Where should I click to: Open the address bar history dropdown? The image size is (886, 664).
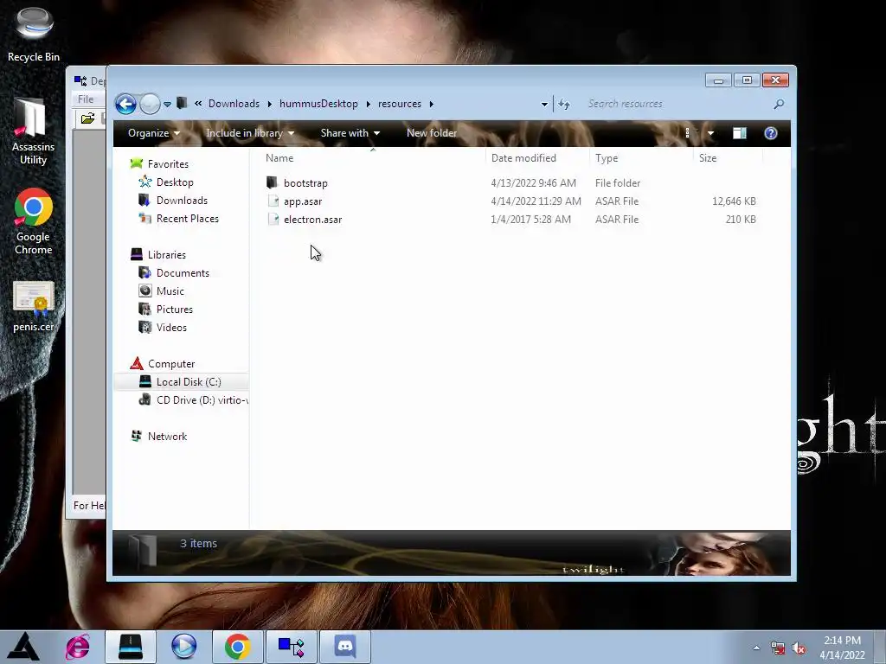pos(544,104)
